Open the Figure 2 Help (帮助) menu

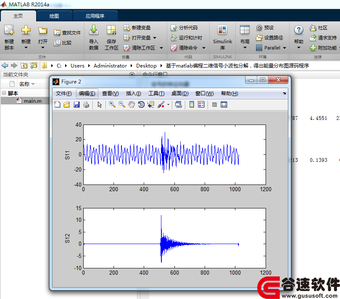click(x=229, y=94)
